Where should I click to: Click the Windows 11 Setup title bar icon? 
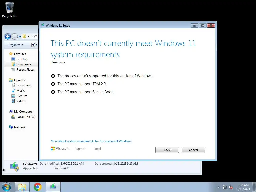point(43,25)
